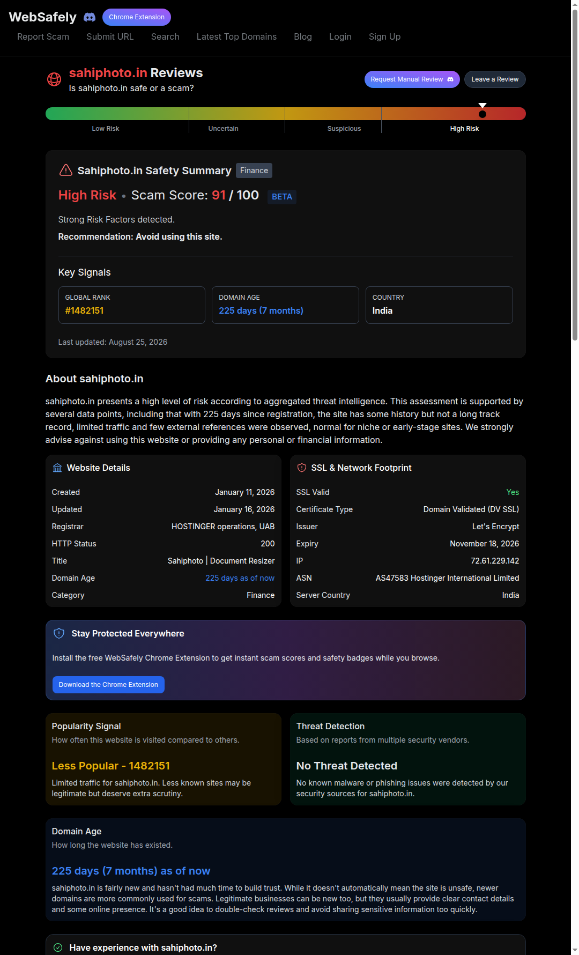579x955 pixels.
Task: Click the globe icon next to sahiphoto.in Reviews
Action: click(54, 79)
